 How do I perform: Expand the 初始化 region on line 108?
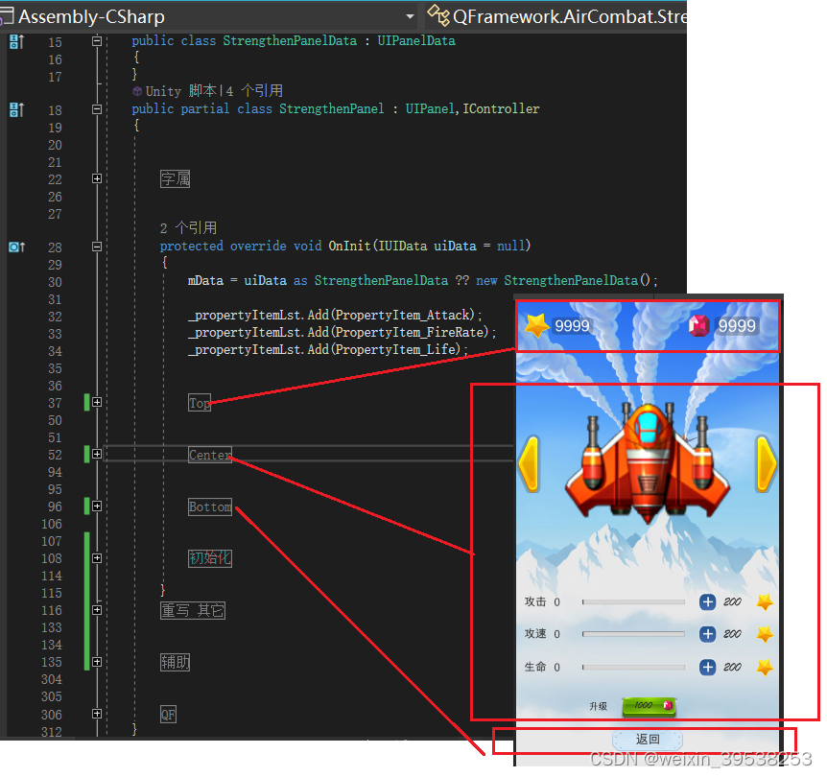[x=97, y=558]
